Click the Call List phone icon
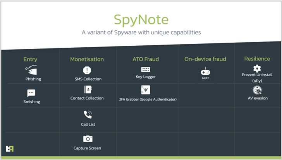282x160 pixels. pos(88,115)
